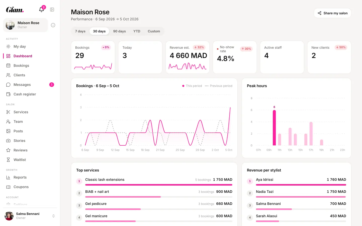The width and height of the screenshot is (362, 226).
Task: Open the Bookings stat card
Action: (x=93, y=57)
